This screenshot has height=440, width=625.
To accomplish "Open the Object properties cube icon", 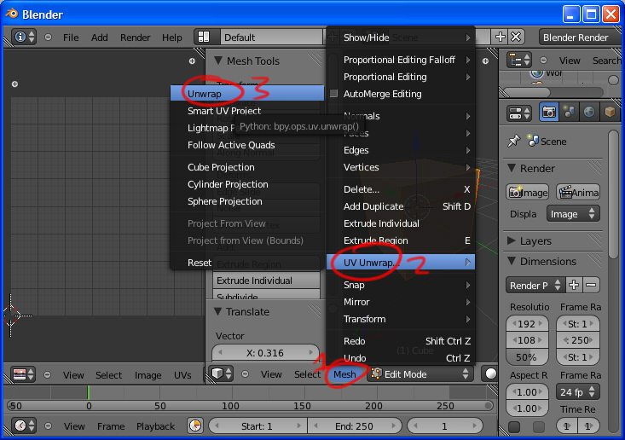I will pos(610,113).
